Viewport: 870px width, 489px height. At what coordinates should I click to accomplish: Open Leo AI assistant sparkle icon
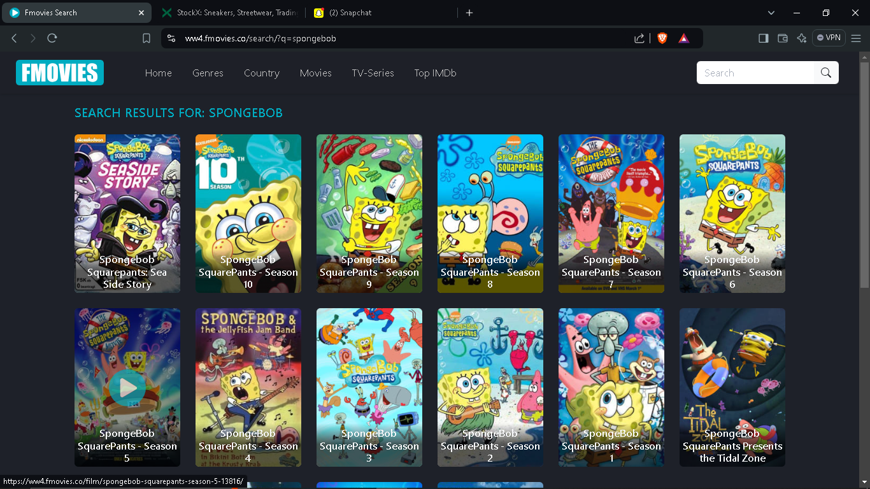point(802,38)
